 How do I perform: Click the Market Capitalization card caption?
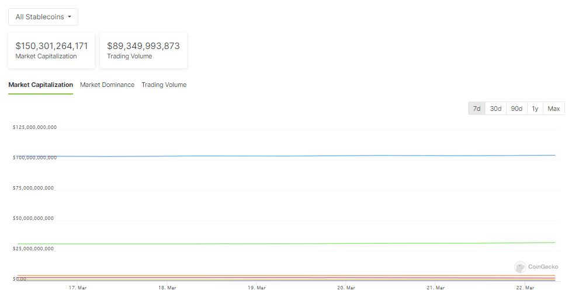(x=46, y=56)
